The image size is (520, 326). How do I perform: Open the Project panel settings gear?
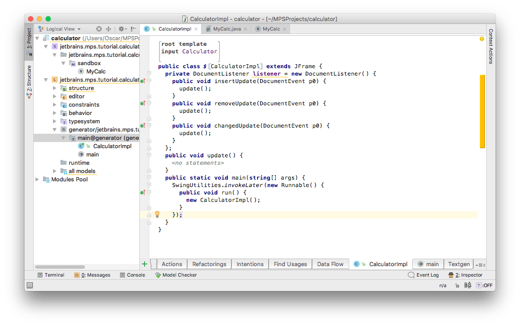point(121,29)
